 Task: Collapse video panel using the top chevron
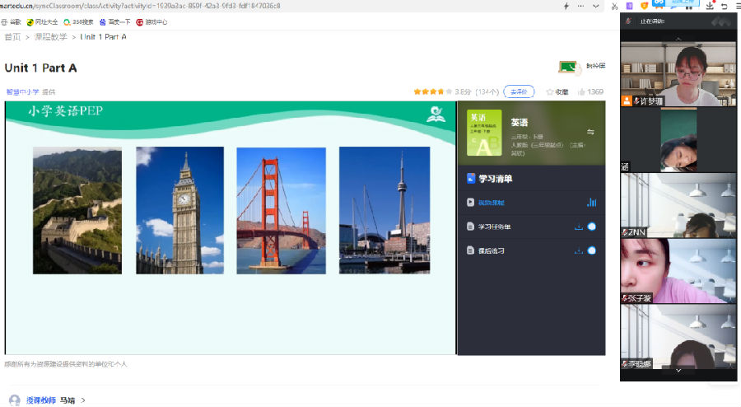pyautogui.click(x=678, y=39)
